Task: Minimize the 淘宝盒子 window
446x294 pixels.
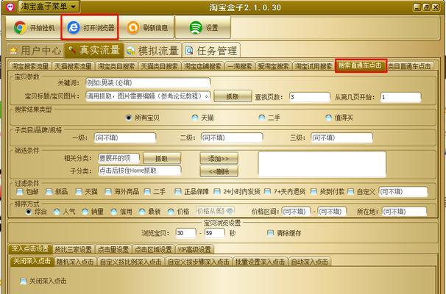Action: tap(417, 7)
